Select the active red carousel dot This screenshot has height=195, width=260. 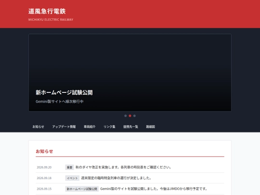point(130,116)
